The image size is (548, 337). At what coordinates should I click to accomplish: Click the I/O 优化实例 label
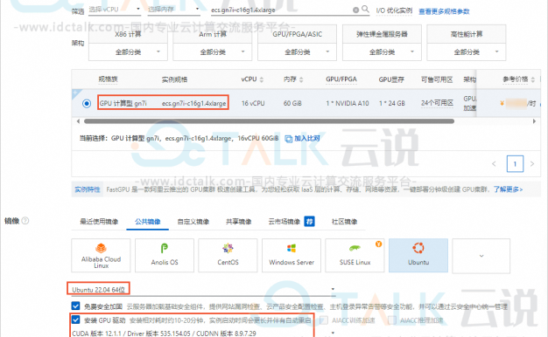tap(394, 10)
